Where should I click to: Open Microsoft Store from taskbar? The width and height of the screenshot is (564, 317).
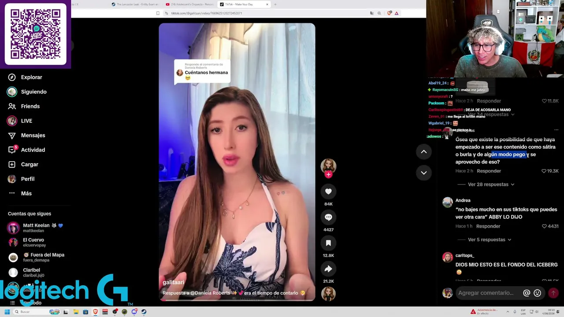coord(85,312)
